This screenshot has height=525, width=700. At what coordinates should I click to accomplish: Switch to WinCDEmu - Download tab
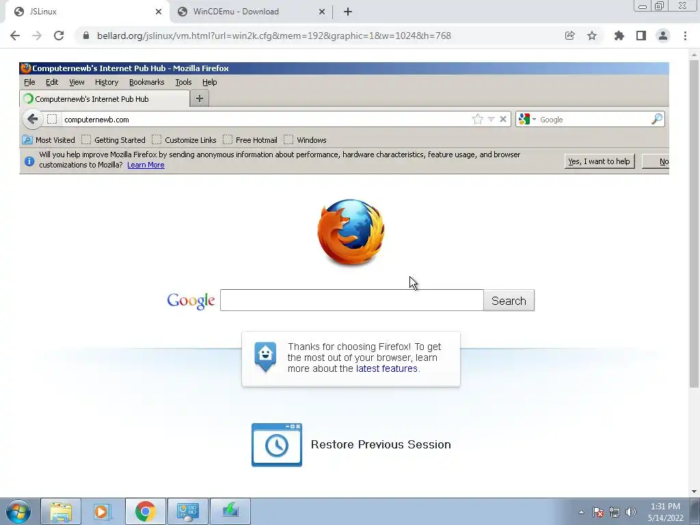250,12
